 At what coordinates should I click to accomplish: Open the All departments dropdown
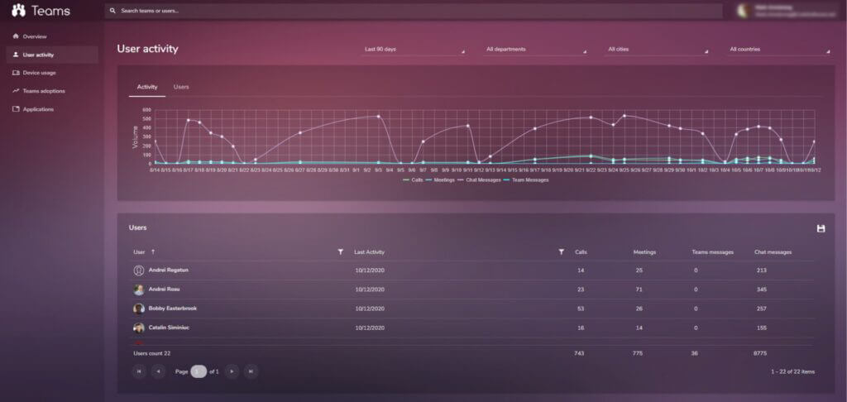(536, 50)
